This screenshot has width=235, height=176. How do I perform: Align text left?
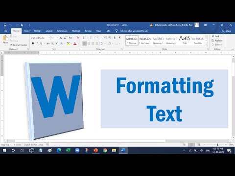point(84,44)
